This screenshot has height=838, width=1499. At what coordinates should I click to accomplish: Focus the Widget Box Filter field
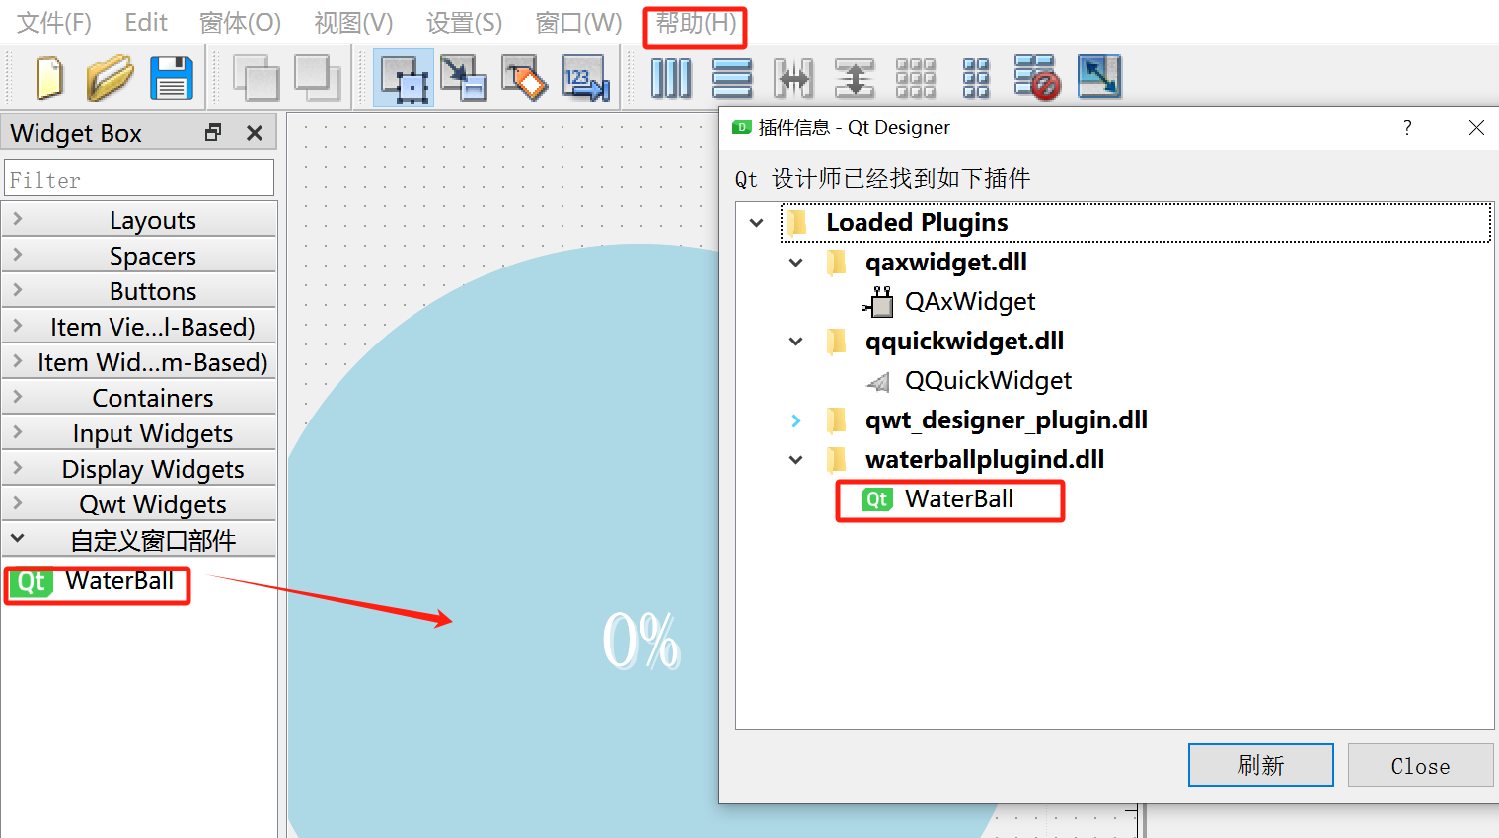pyautogui.click(x=139, y=179)
